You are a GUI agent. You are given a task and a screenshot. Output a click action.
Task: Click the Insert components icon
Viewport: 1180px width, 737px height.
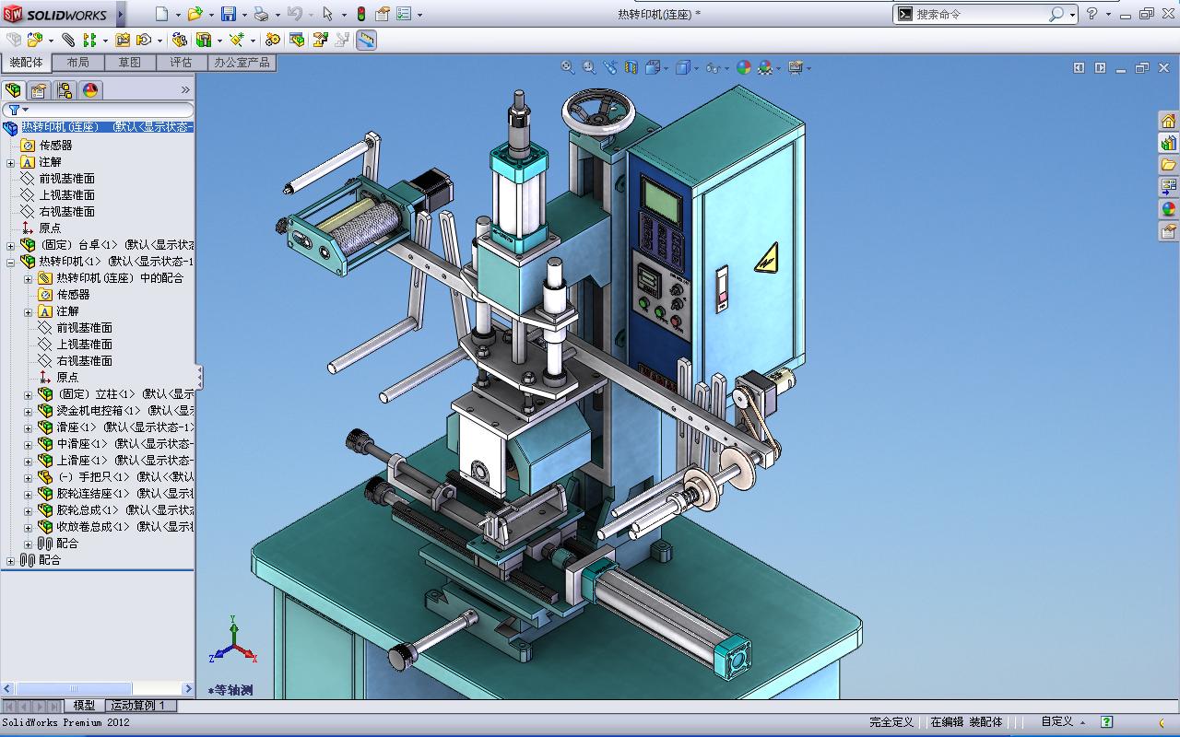[x=36, y=40]
